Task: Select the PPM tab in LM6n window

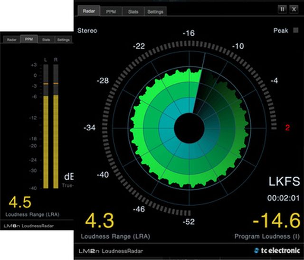Action: tap(29, 39)
